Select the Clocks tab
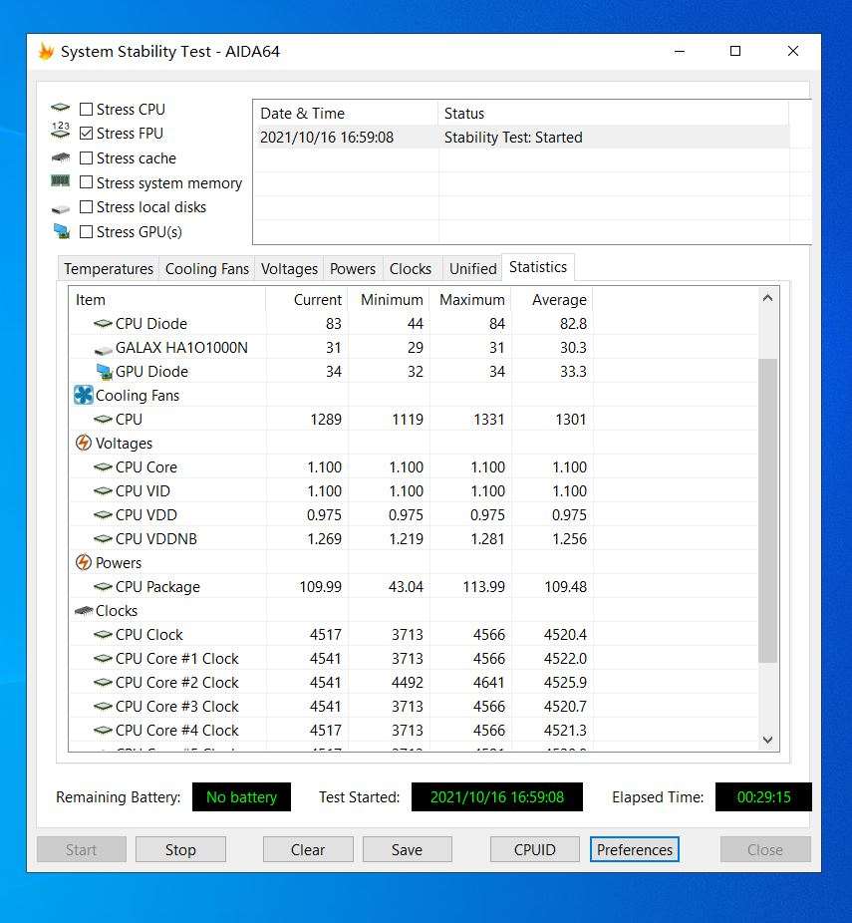Image resolution: width=852 pixels, height=923 pixels. (x=411, y=268)
